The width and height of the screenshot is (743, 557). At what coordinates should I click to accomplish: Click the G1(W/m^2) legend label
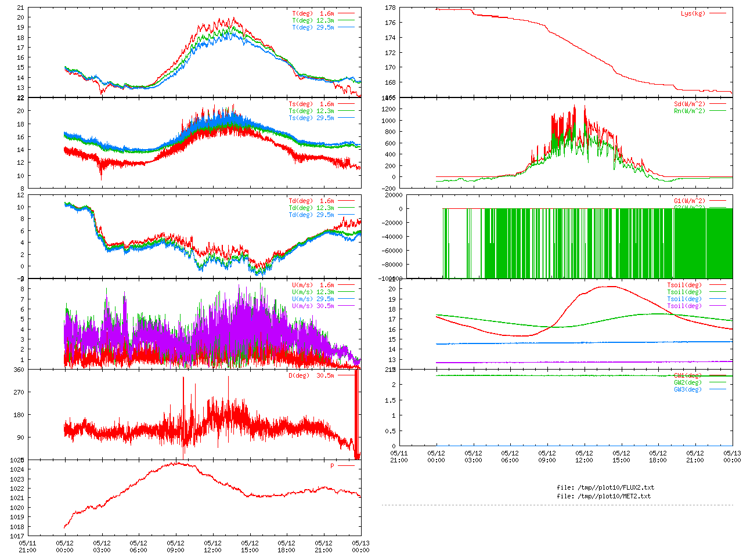click(x=690, y=201)
